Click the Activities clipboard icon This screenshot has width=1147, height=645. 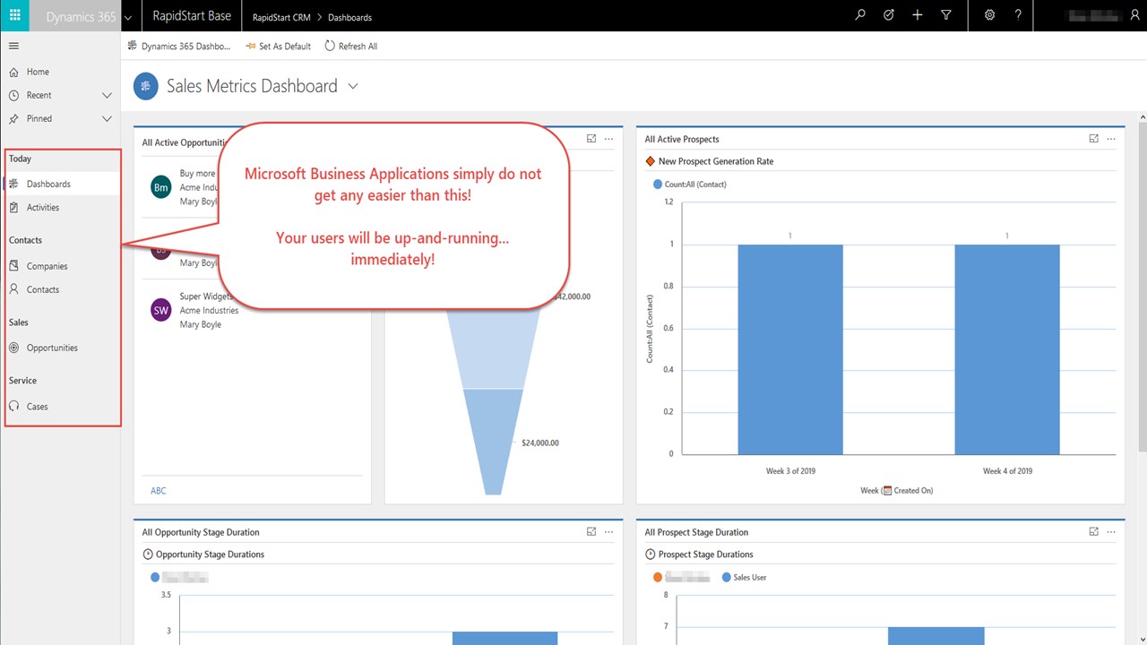tap(13, 207)
